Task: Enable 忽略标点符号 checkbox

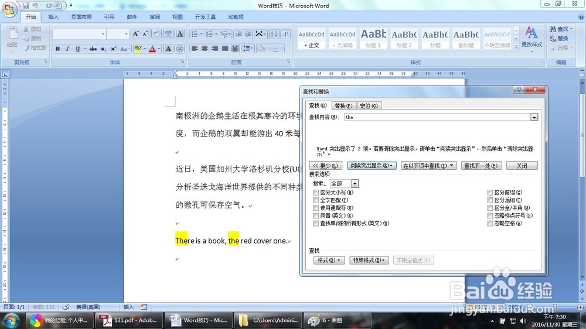Action: (x=490, y=215)
